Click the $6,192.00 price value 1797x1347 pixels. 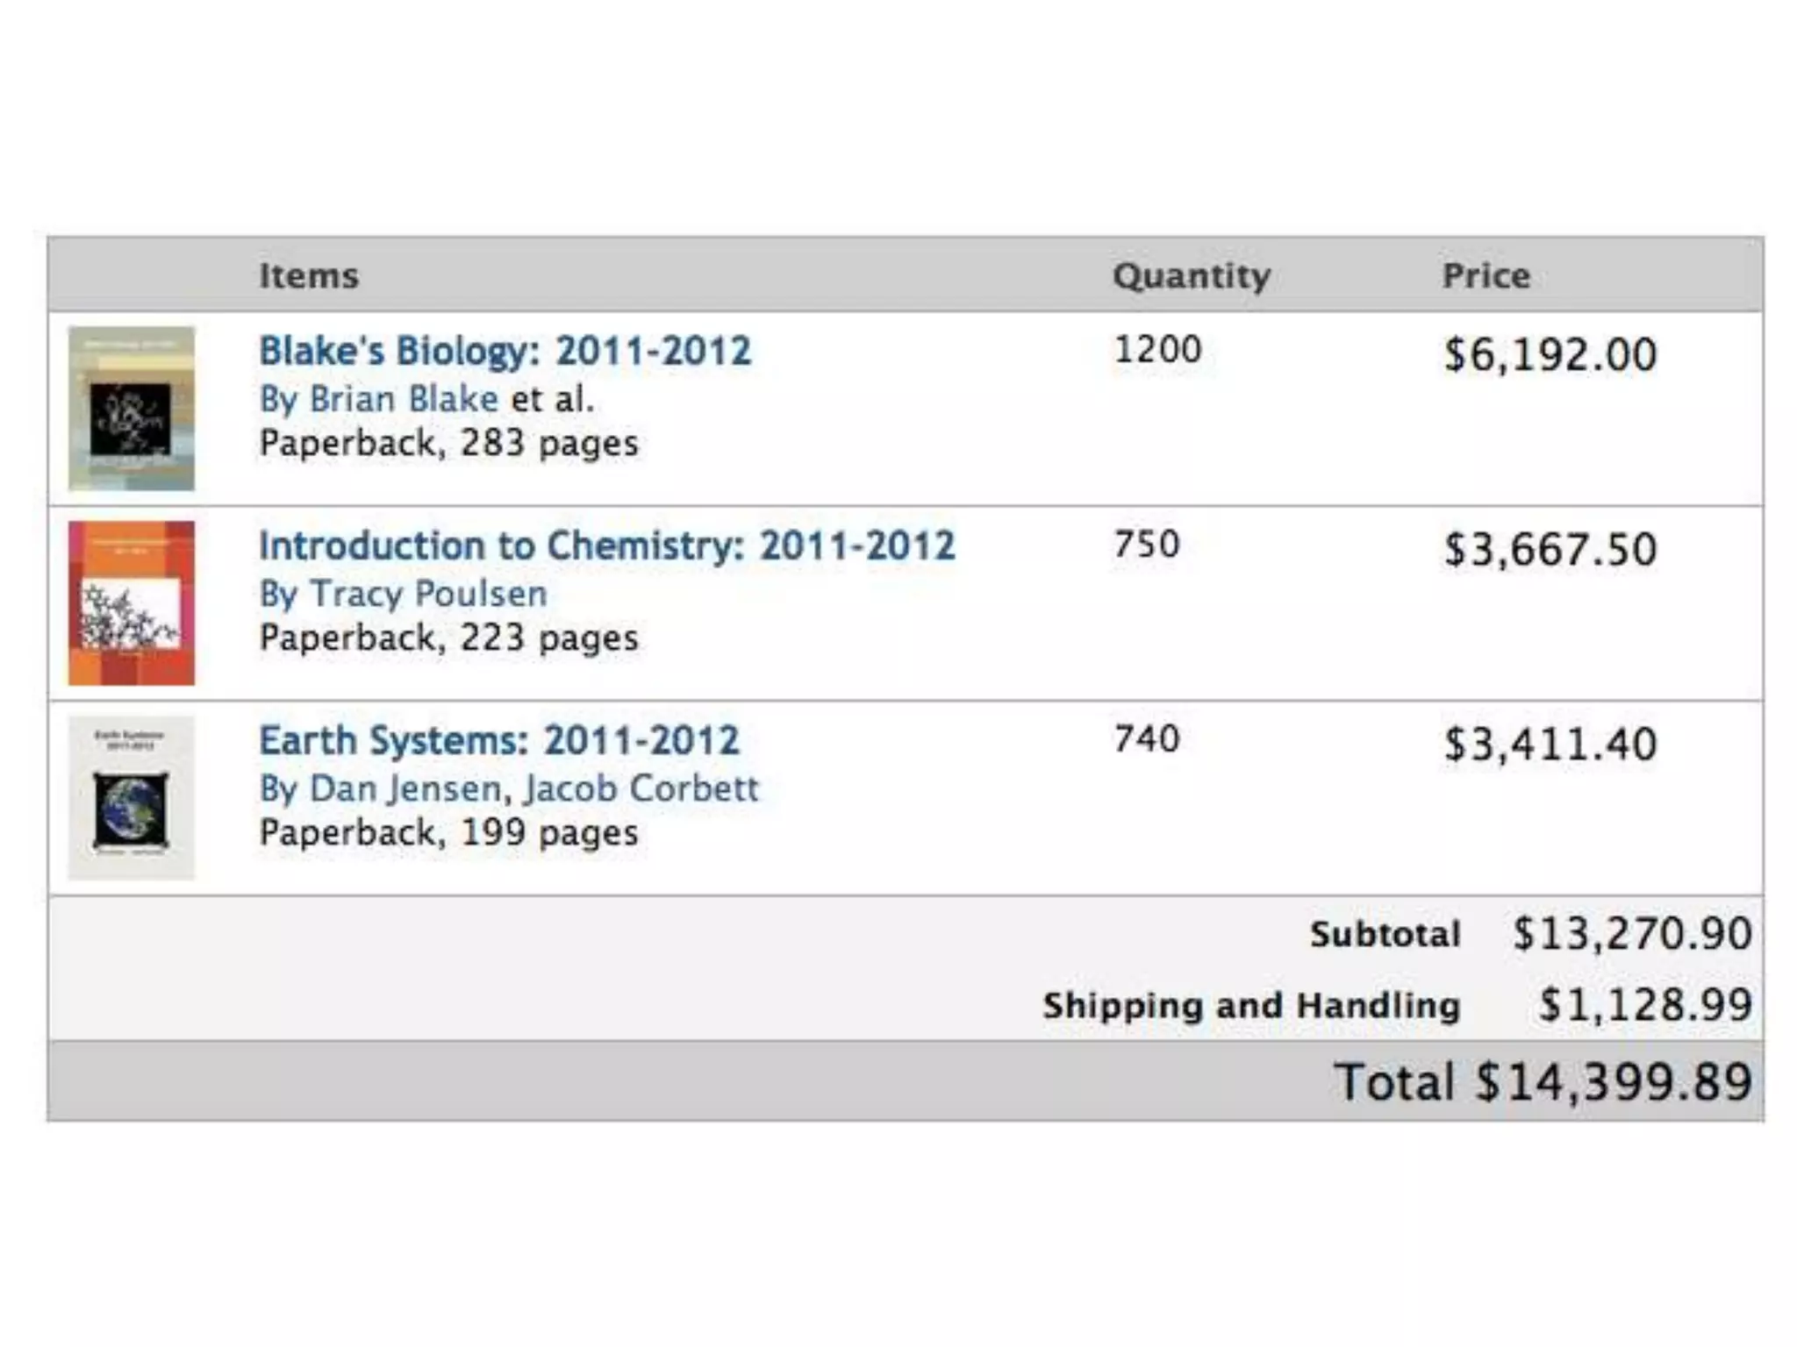[x=1550, y=355]
